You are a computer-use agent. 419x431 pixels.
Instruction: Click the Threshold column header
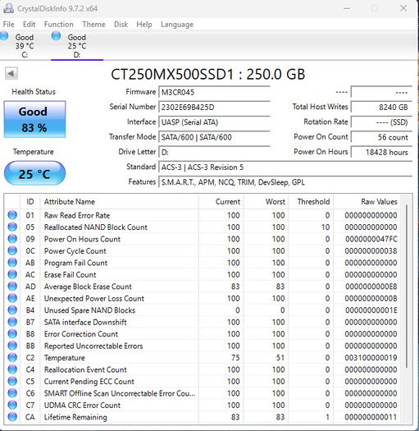pos(311,201)
